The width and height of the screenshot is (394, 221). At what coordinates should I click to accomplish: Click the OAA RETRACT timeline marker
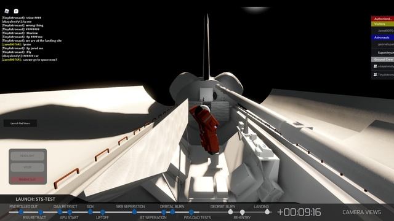60,212
